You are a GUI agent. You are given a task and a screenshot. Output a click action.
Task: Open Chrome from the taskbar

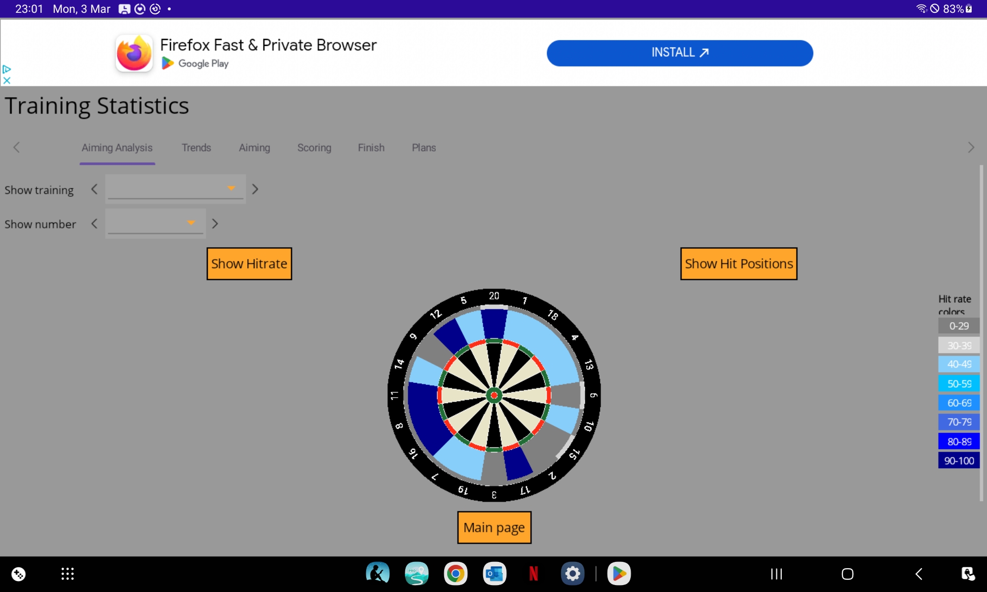pos(455,574)
